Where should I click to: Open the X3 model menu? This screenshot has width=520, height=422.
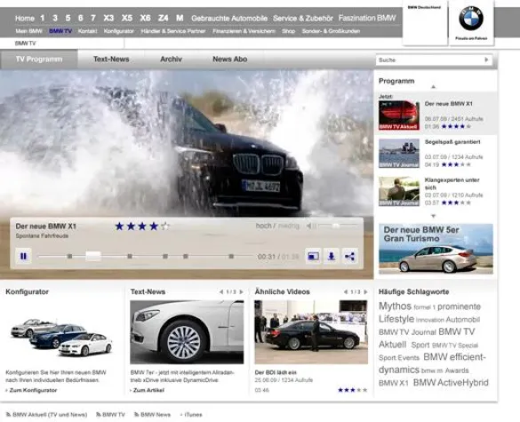(108, 18)
